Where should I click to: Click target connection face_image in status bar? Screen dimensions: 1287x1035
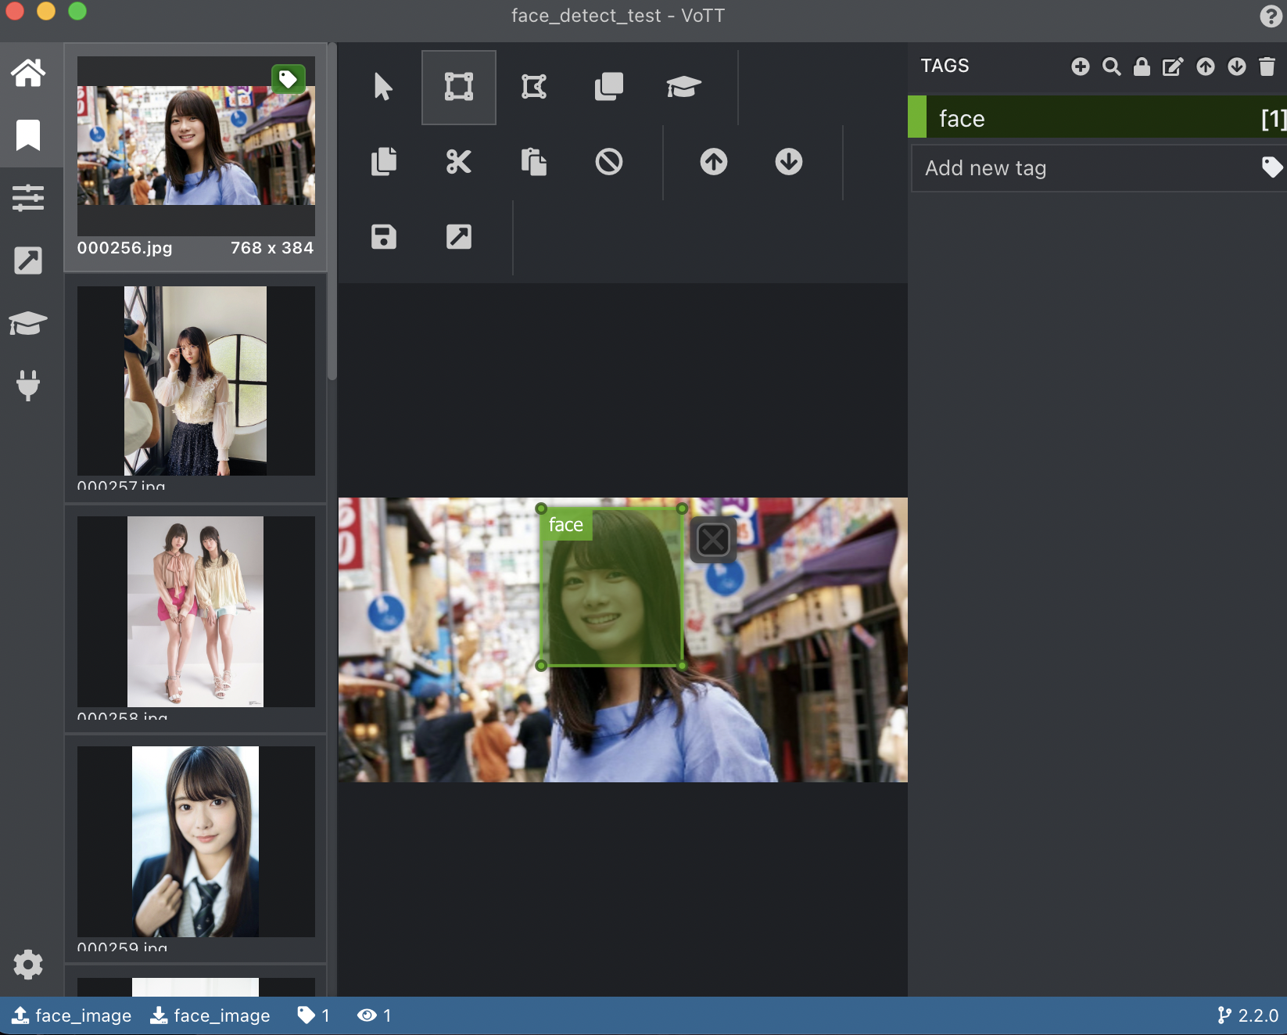coord(210,1015)
